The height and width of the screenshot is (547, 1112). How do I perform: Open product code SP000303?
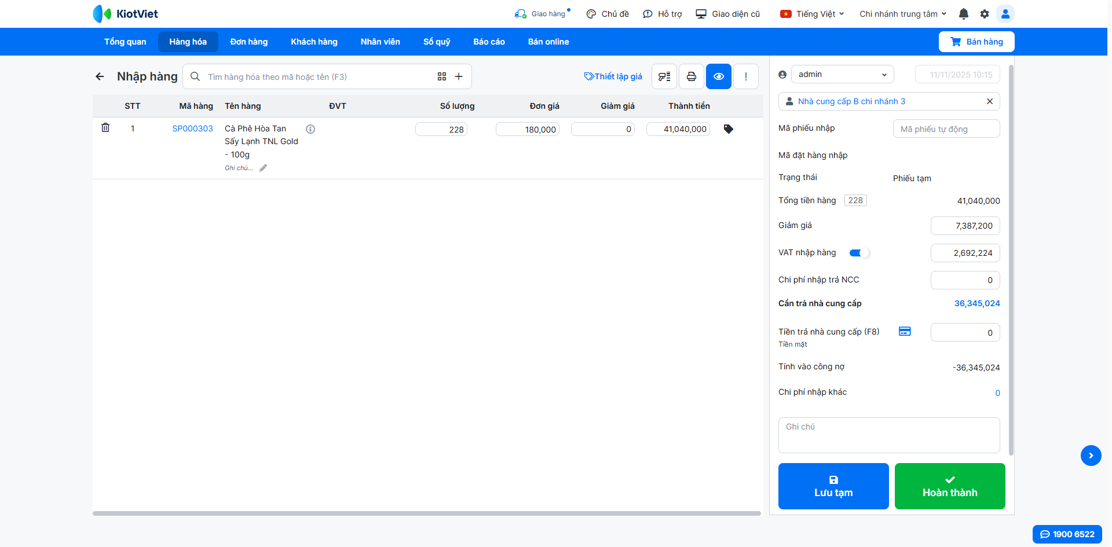193,129
